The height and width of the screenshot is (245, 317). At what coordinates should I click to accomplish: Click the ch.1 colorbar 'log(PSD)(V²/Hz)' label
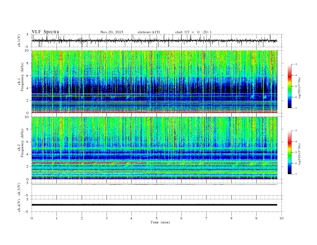point(300,88)
